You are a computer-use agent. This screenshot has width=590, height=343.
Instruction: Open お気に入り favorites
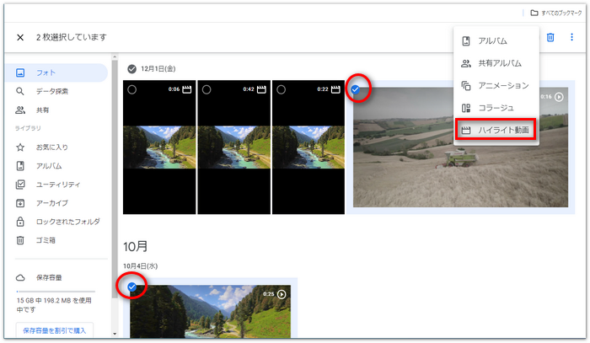pyautogui.click(x=51, y=147)
